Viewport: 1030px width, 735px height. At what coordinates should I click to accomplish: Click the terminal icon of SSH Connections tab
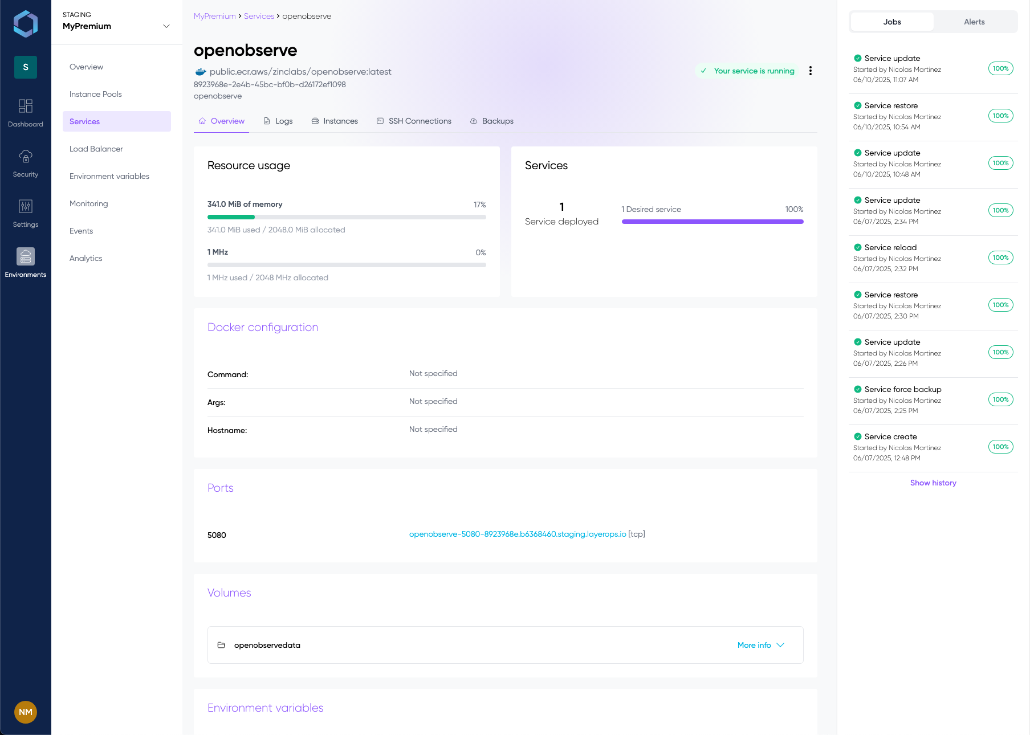(x=380, y=121)
